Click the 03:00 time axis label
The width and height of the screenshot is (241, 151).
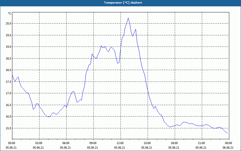pyautogui.click(x=39, y=143)
